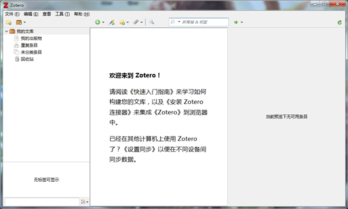Open the New Library dropdown arrow
This screenshot has height=209, width=348.
pyautogui.click(x=24, y=22)
